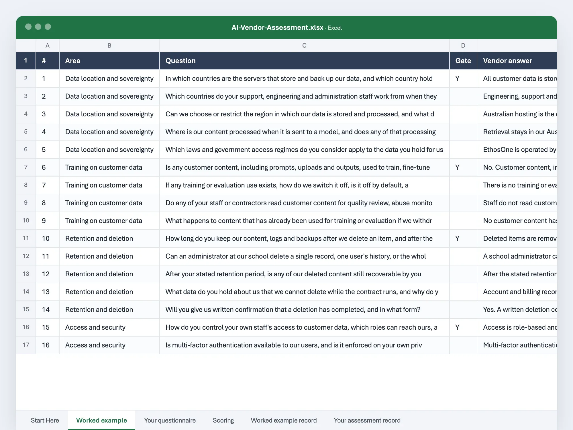Image resolution: width=573 pixels, height=430 pixels.
Task: Select question about written deletion confirmation
Action: pos(305,310)
